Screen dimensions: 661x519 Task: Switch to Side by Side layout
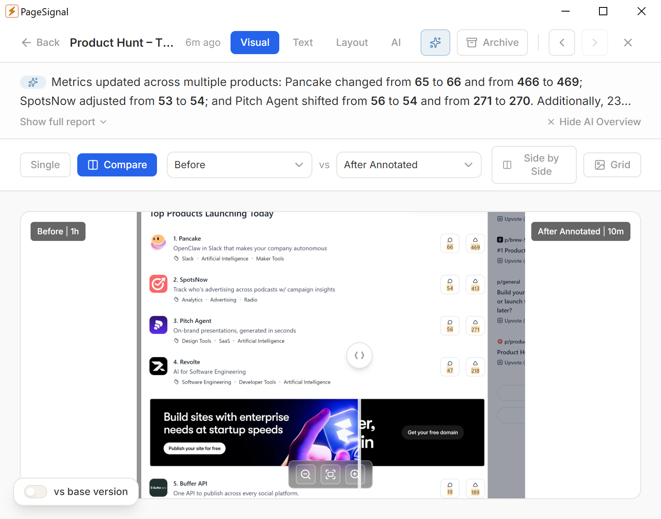[x=534, y=165]
